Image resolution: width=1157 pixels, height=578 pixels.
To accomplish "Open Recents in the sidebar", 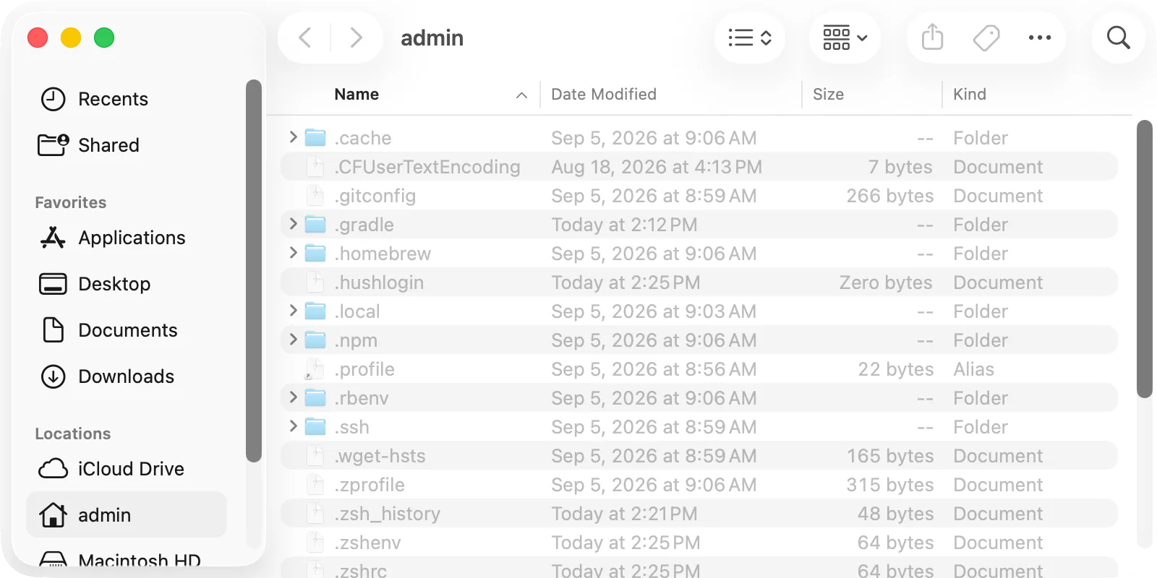I will pyautogui.click(x=127, y=99).
